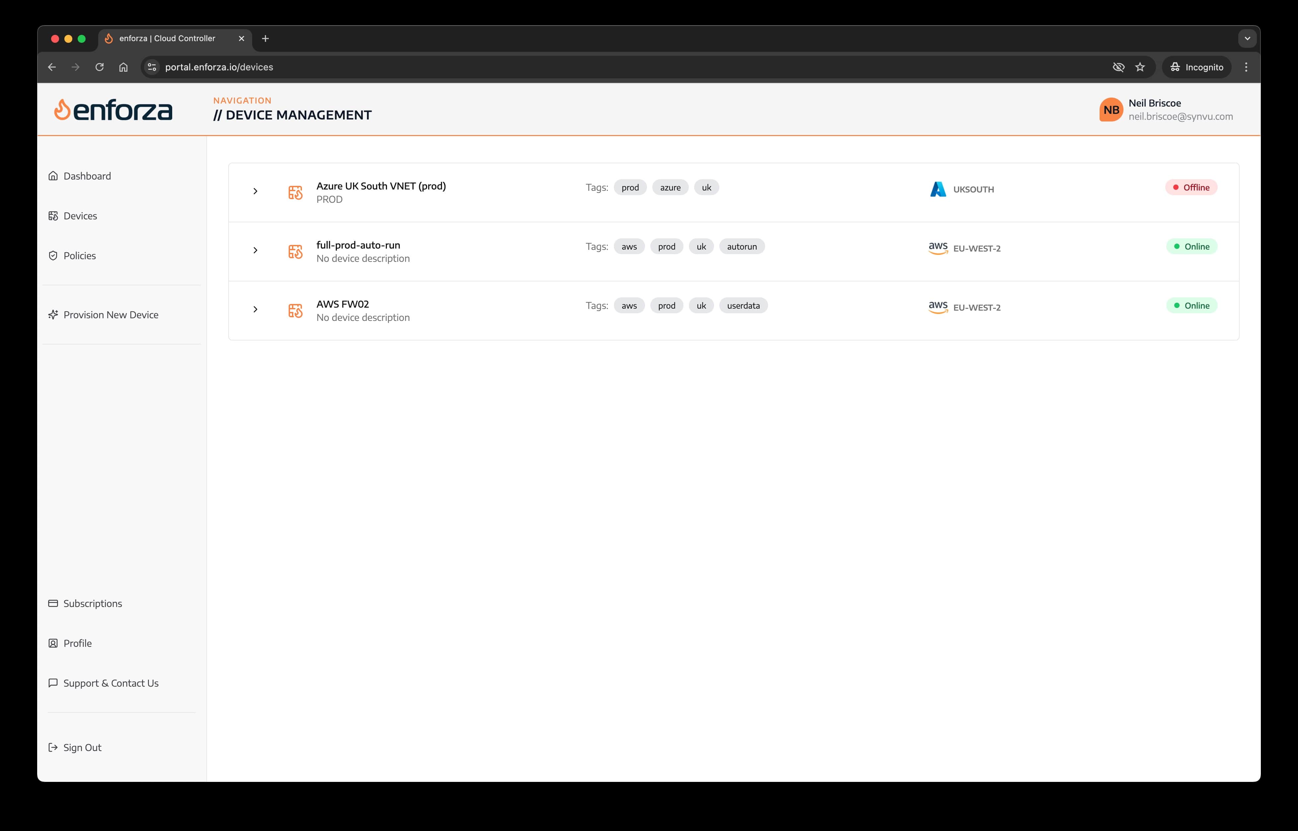This screenshot has width=1298, height=831.
Task: Open site information icon in address bar
Action: point(152,67)
